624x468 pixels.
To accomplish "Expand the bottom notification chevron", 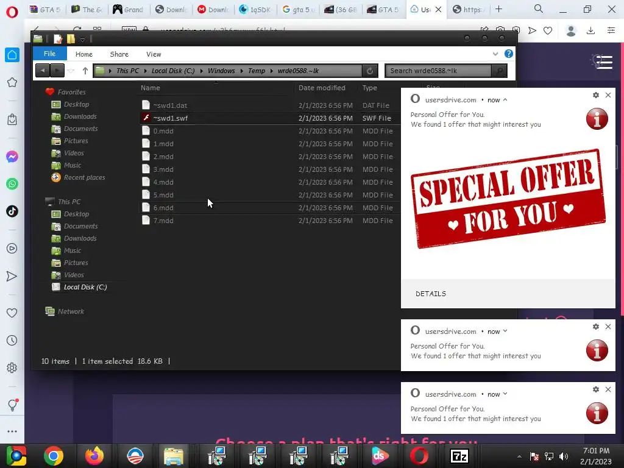I will (x=505, y=394).
